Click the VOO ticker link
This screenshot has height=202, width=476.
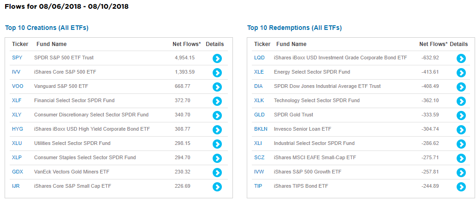18,86
